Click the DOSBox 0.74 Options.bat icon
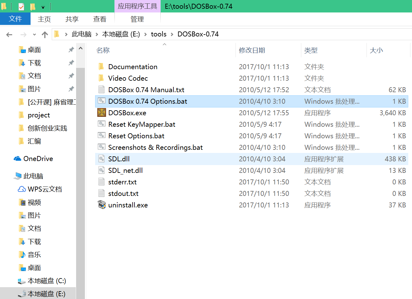The image size is (412, 299). pos(101,101)
